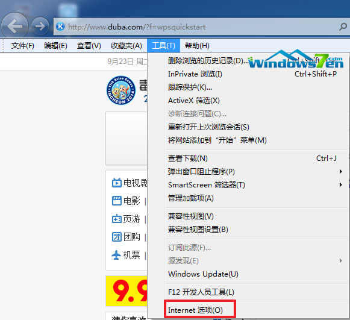Click the airplane icon next to 机票
This screenshot has height=320, width=350.
[116, 255]
